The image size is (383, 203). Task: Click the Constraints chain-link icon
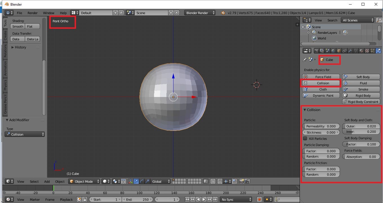point(345,50)
